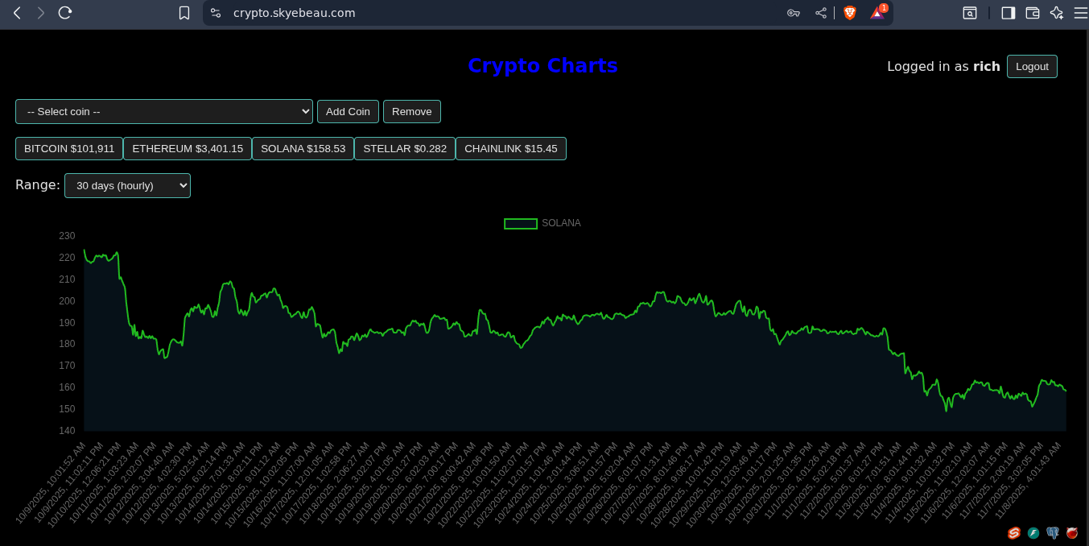Open Brave Shields for crypto.skyebeau.com
This screenshot has height=546, width=1089.
(x=850, y=13)
